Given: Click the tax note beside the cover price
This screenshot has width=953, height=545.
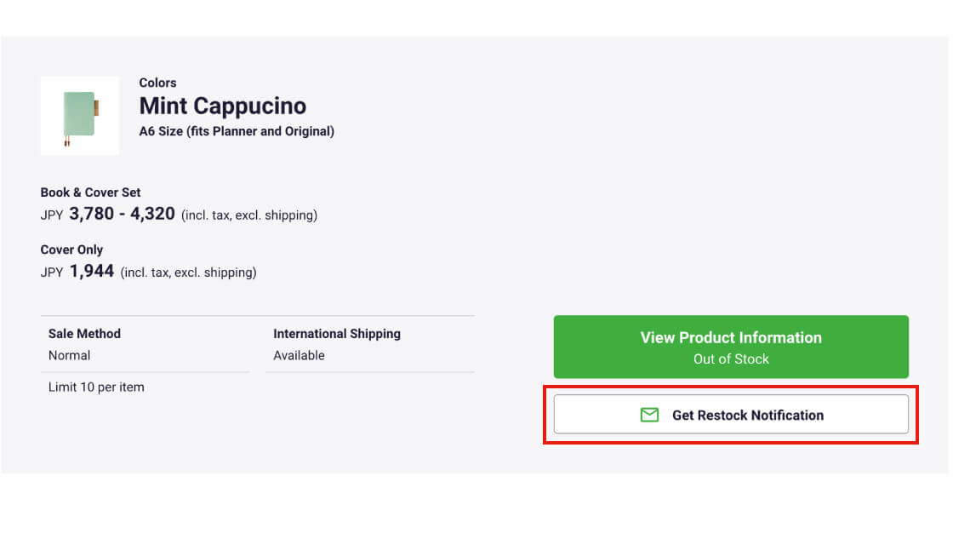Looking at the screenshot, I should click(x=188, y=272).
